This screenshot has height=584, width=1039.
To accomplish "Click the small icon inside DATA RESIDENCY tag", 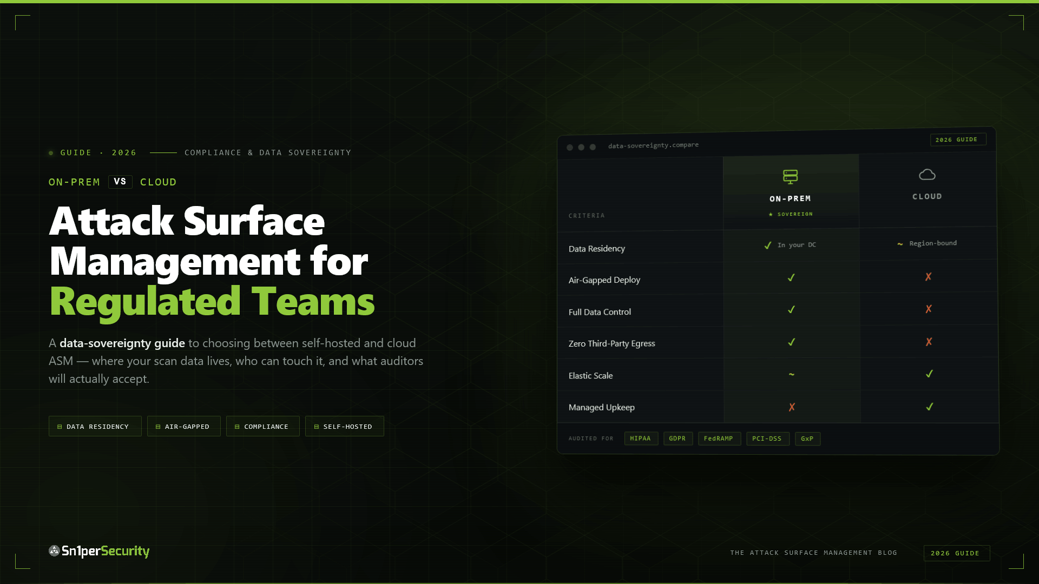I will click(60, 427).
